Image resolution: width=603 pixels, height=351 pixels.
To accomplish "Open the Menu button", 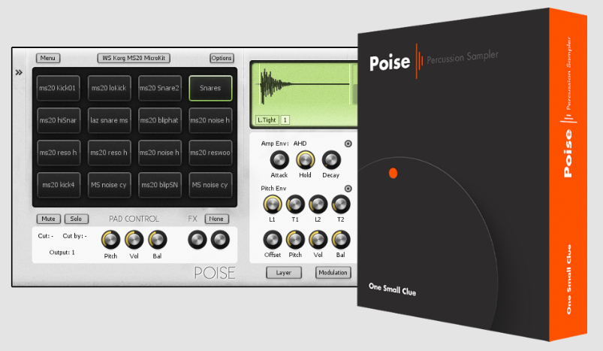I will (48, 58).
